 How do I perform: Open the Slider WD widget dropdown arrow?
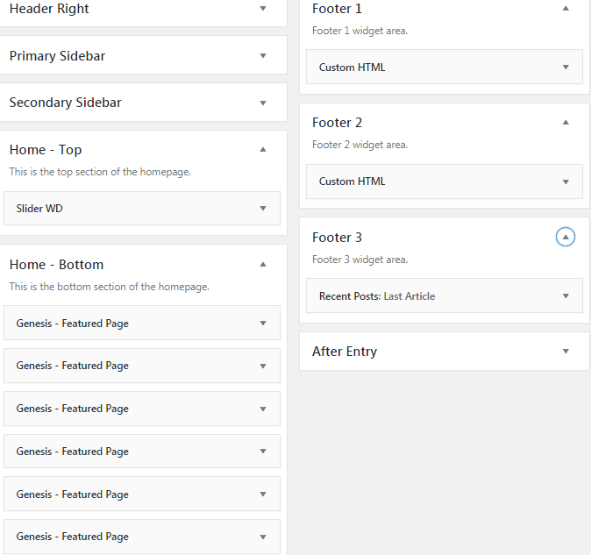263,208
